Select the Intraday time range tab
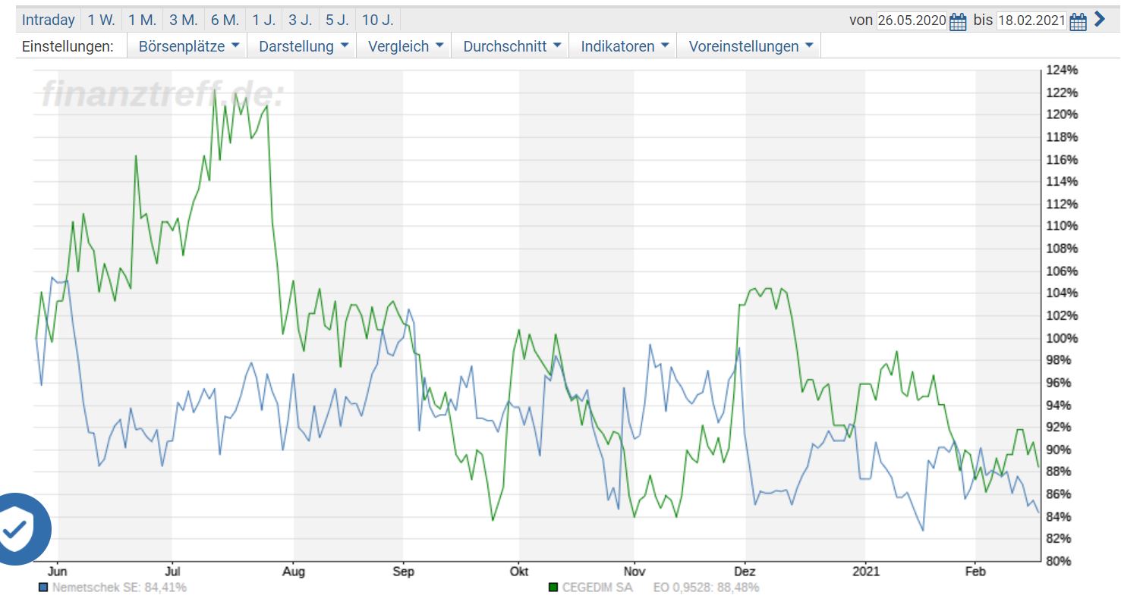 [x=49, y=20]
